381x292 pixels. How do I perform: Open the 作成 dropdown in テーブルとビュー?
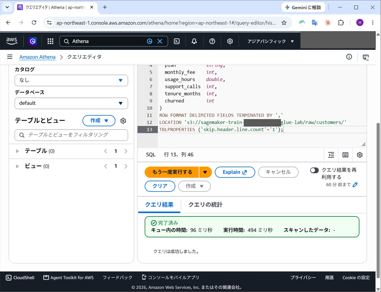(x=99, y=121)
